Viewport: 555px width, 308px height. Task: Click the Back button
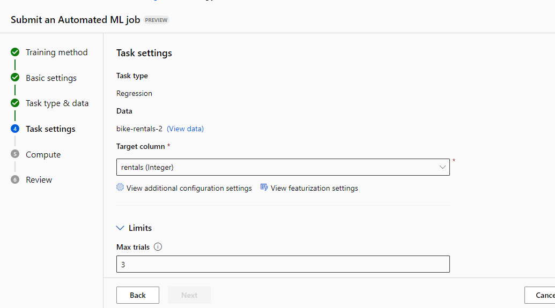138,295
